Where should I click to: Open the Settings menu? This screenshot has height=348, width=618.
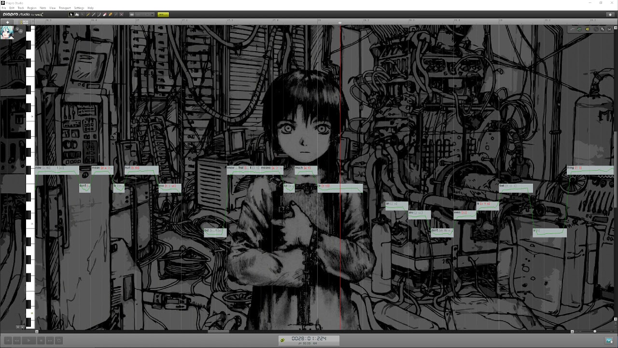tap(79, 8)
